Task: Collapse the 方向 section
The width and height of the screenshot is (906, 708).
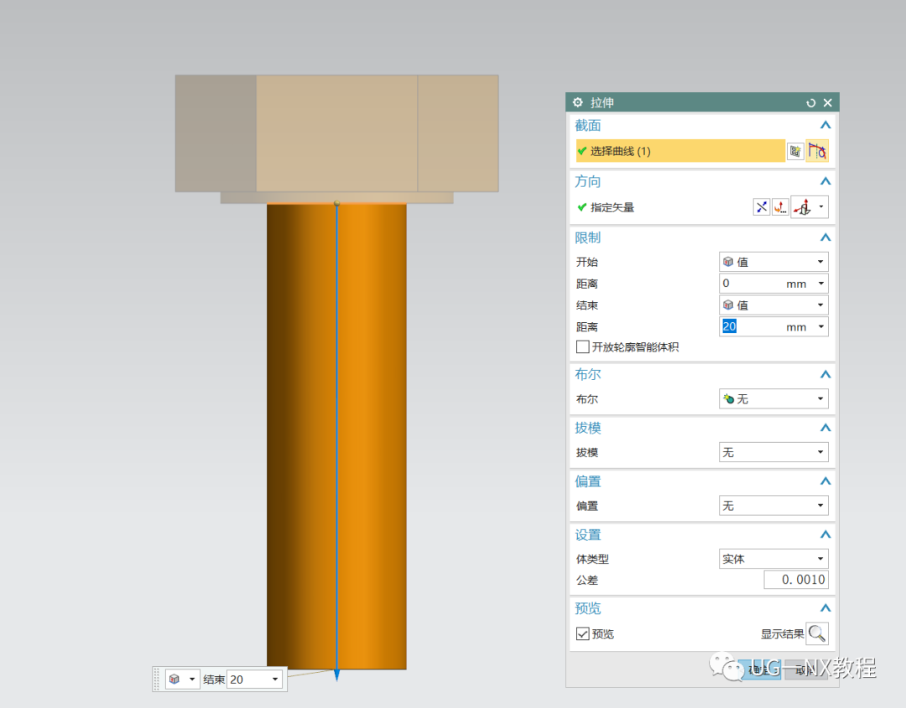Action: pos(825,181)
